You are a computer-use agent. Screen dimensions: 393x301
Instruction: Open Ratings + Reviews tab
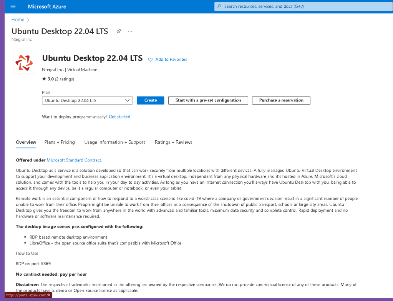(x=173, y=142)
